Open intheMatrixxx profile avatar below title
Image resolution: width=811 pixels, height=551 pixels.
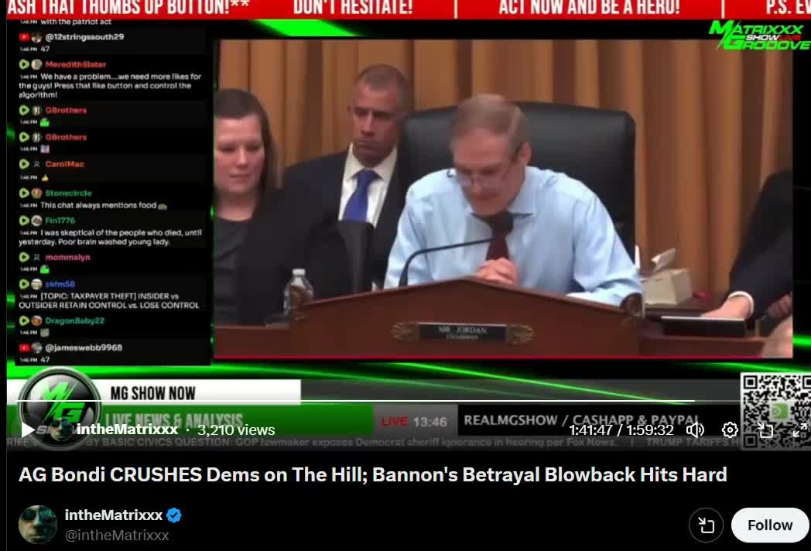click(38, 525)
